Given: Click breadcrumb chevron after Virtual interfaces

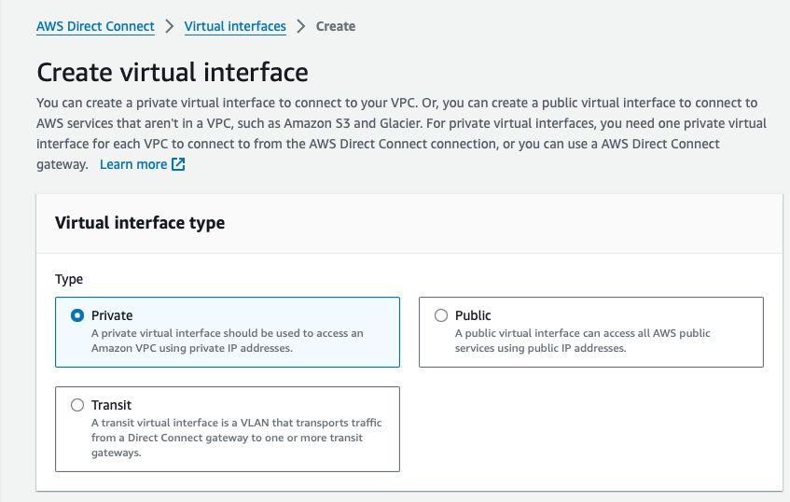Looking at the screenshot, I should click(300, 26).
